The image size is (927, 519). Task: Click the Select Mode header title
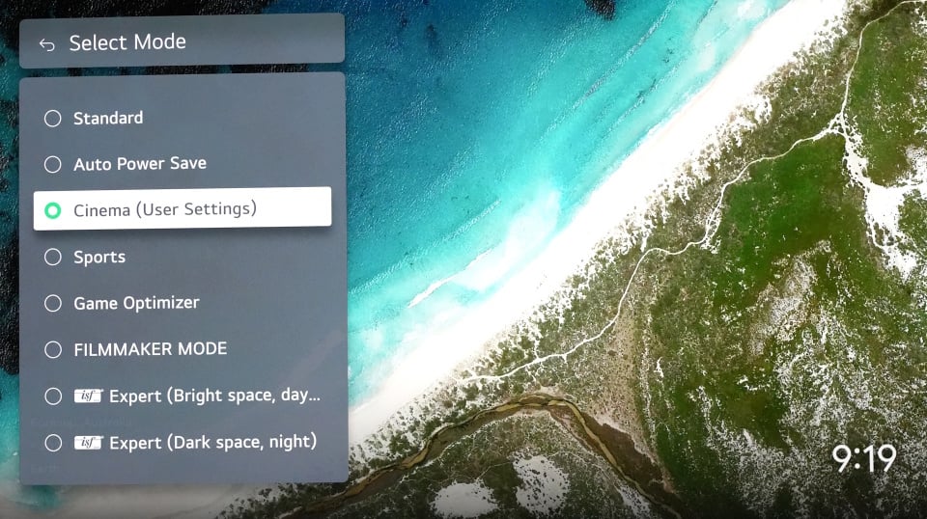(x=127, y=43)
